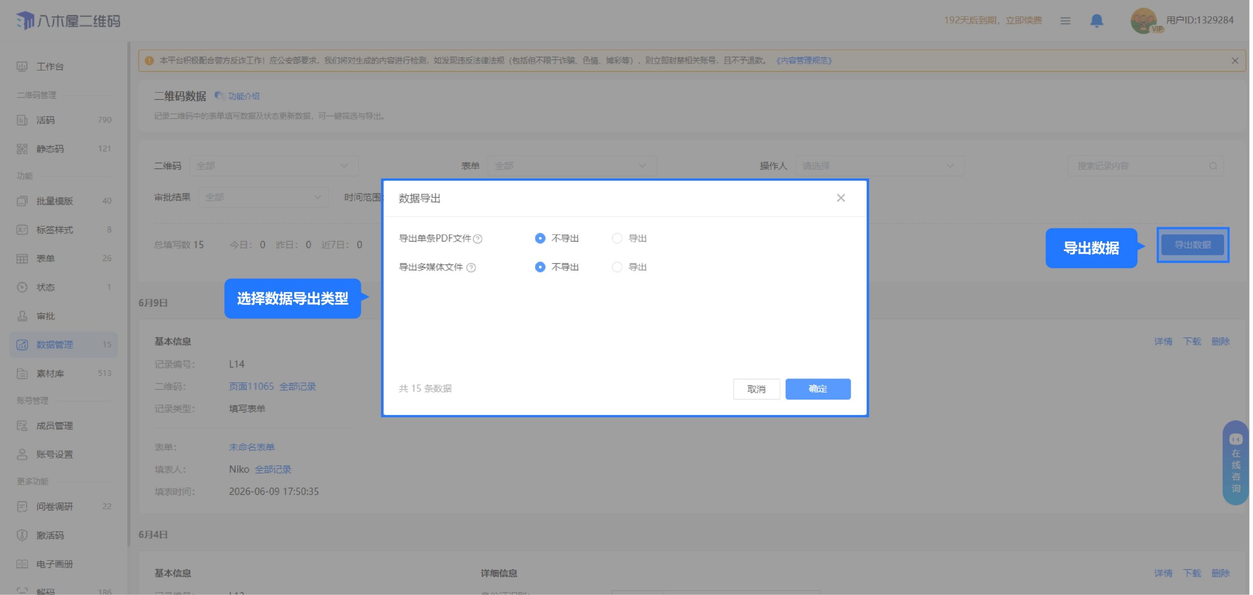Image resolution: width=1253 pixels, height=595 pixels.
Task: Click the 素材库 folder icon in sidebar
Action: (22, 374)
